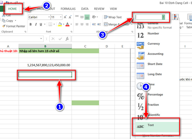Apply the red Font Color
Screen dimensions: 192x139
(68, 24)
